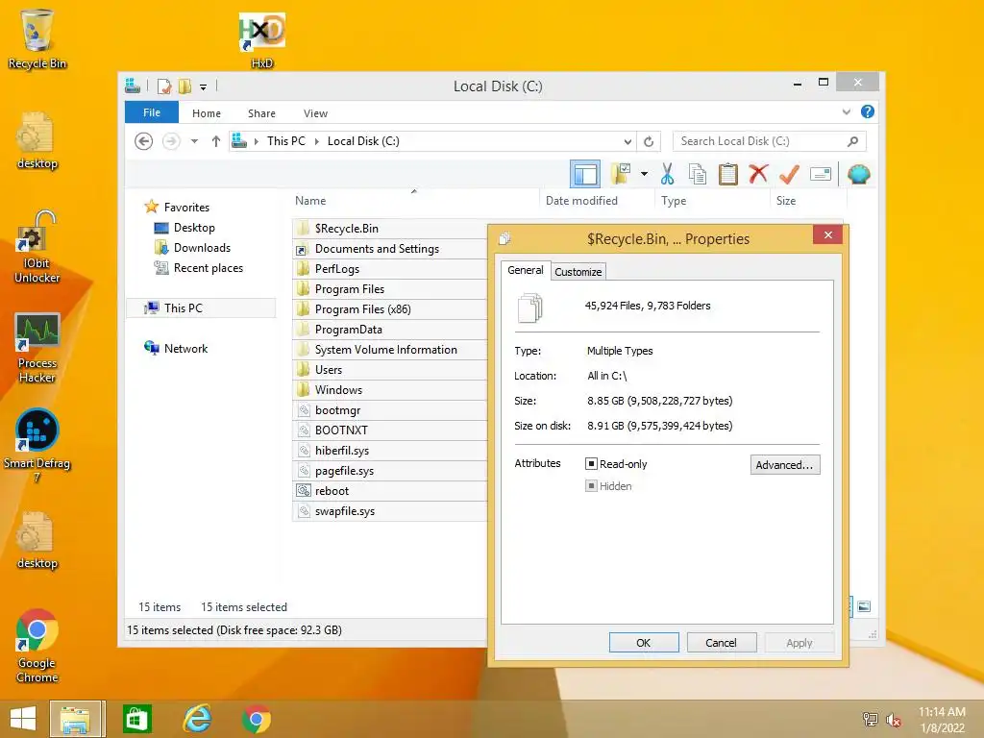Select Favorites in navigation pane
This screenshot has width=984, height=738.
point(186,208)
